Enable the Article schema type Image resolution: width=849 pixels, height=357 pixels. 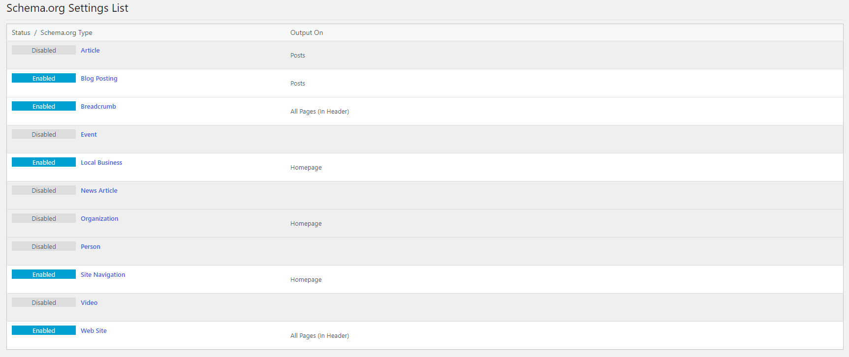point(43,50)
